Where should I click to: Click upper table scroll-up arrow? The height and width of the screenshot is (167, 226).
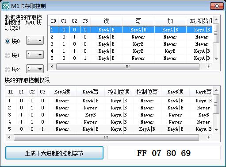point(216,19)
